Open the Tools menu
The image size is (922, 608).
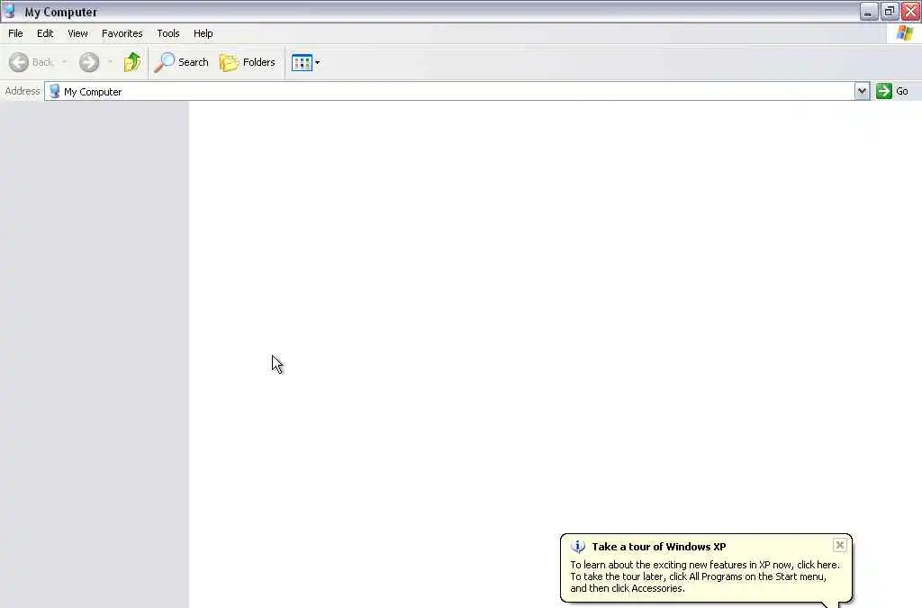pyautogui.click(x=168, y=33)
